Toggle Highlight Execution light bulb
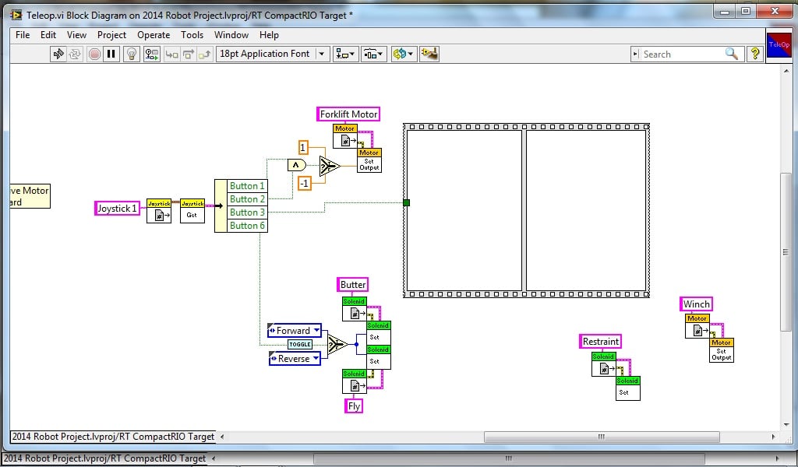 131,54
